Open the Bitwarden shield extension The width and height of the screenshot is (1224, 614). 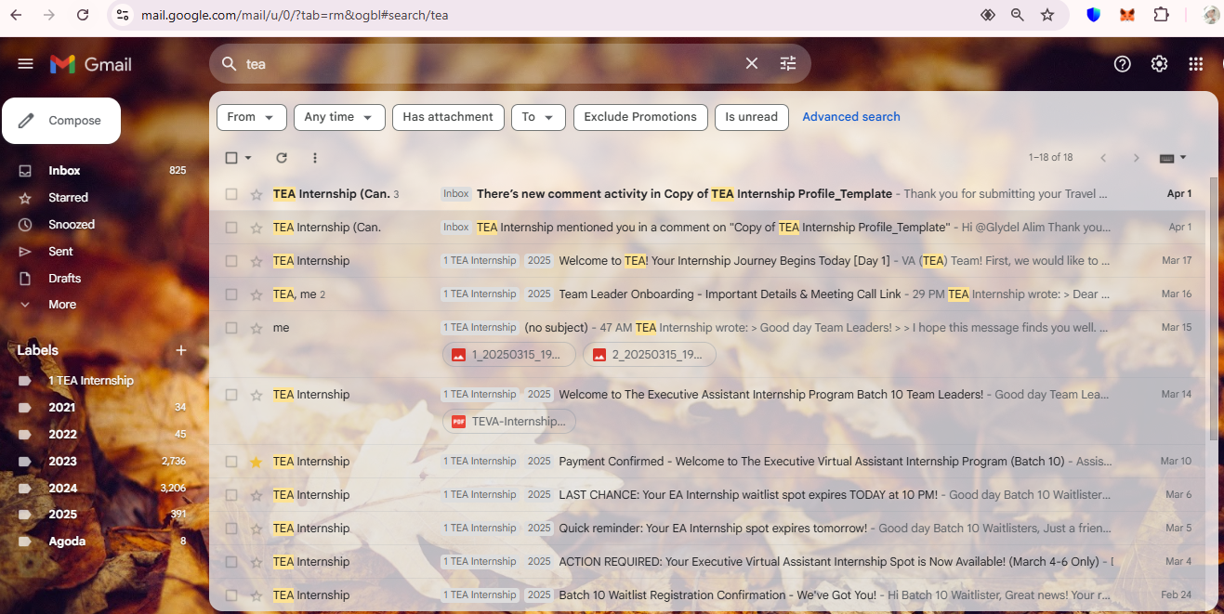click(1094, 15)
